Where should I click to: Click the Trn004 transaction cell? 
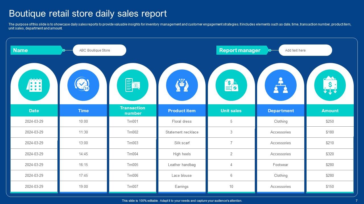tap(133, 154)
